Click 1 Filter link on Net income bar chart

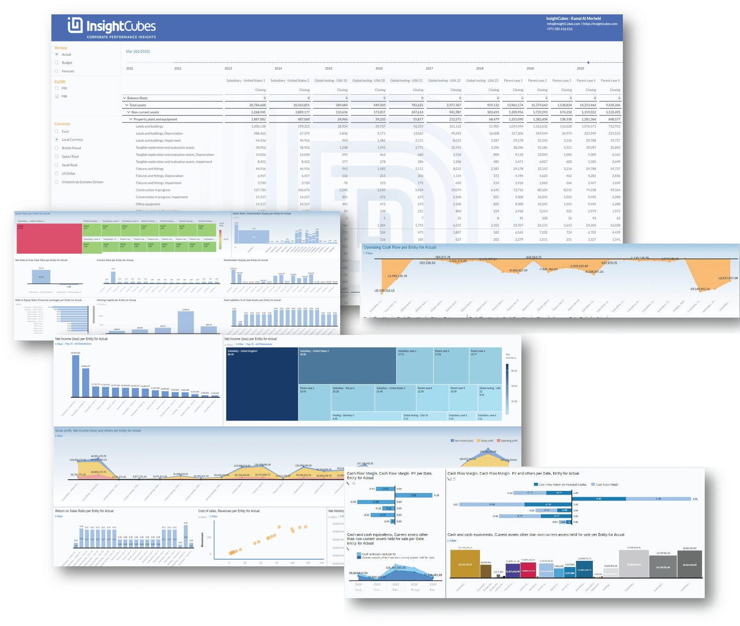[x=59, y=344]
